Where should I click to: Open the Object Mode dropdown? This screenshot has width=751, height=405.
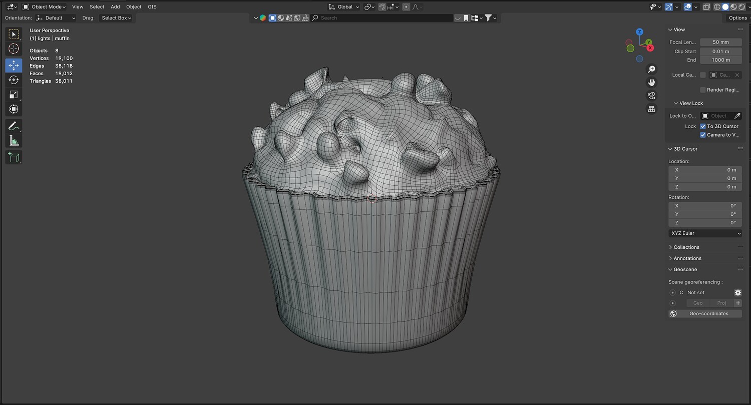tap(44, 7)
